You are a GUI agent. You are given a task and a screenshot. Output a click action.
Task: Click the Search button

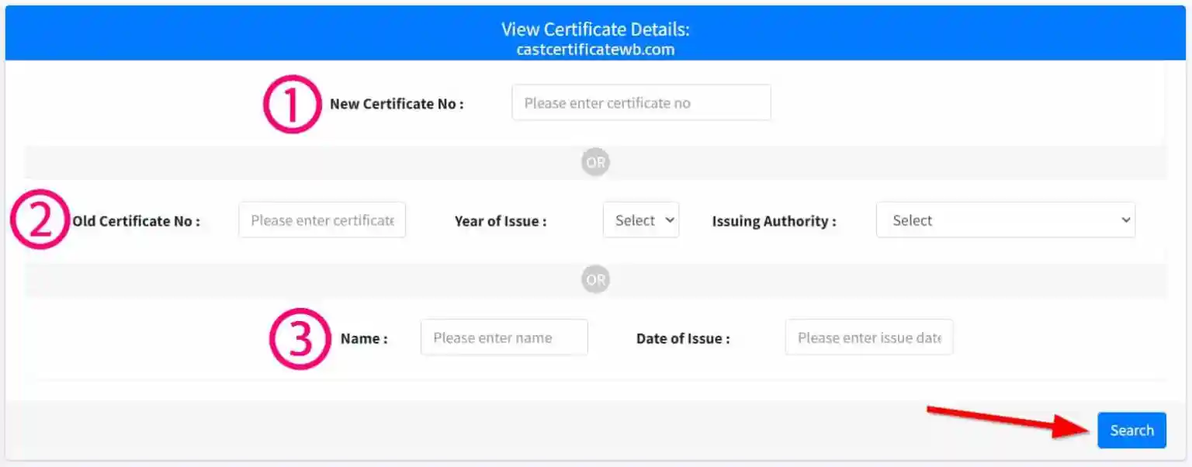coord(1131,430)
